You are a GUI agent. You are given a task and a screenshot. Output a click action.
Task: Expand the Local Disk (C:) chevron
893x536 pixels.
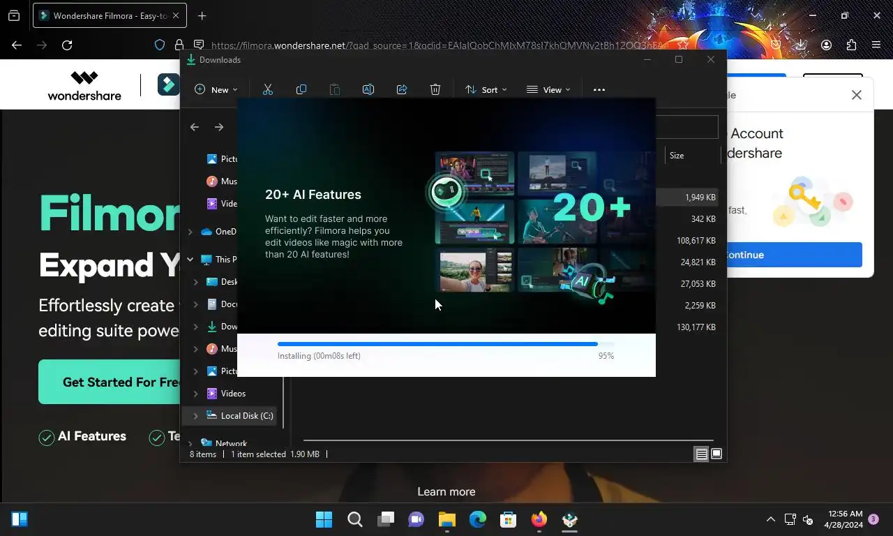pyautogui.click(x=195, y=416)
